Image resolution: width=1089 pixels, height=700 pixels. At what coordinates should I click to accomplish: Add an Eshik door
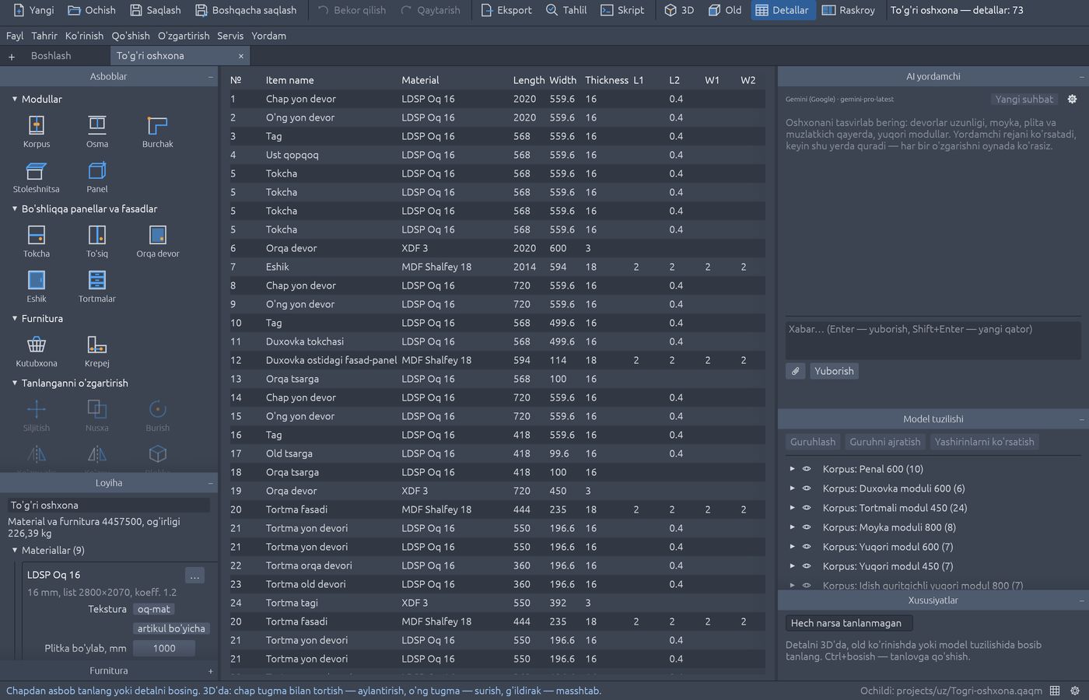coord(37,286)
